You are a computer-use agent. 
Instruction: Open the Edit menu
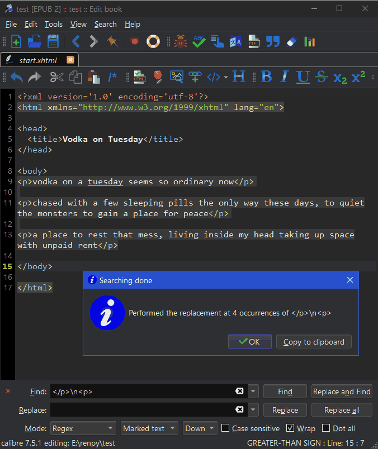(x=31, y=25)
